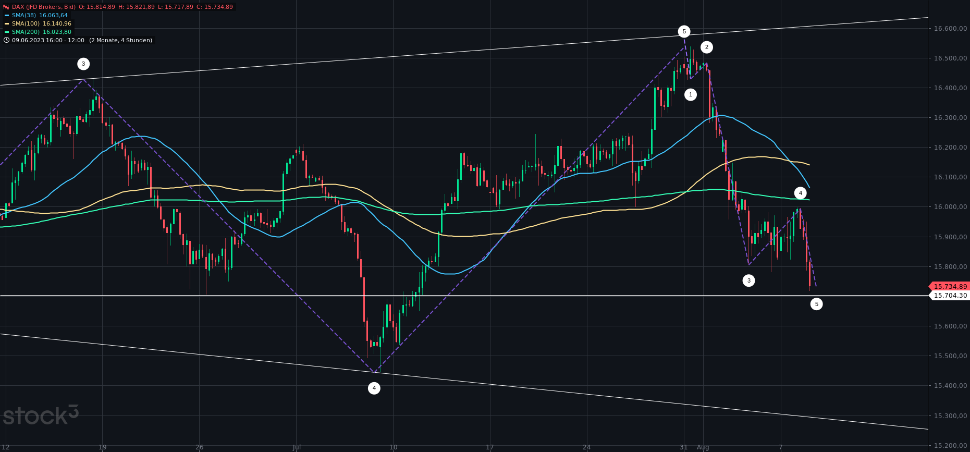Select the yellow SMA(100) legend color marker
This screenshot has width=970, height=452.
(7, 23)
